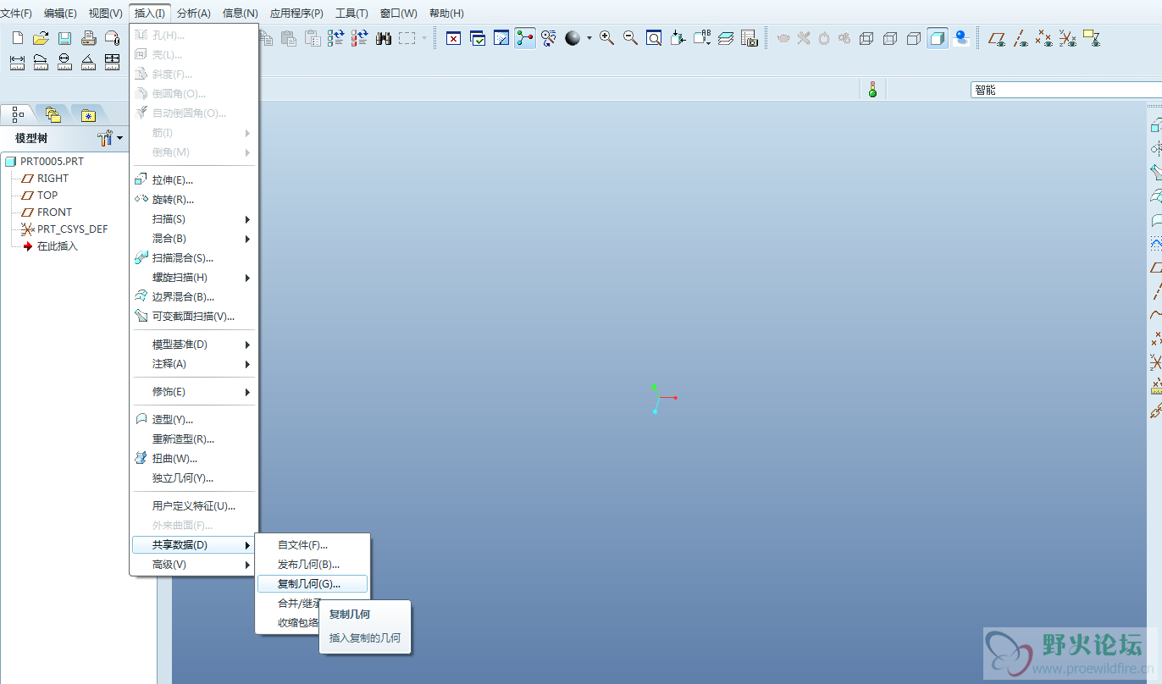Viewport: 1162px width, 684px height.
Task: Click the reorient view icon
Action: pos(678,38)
